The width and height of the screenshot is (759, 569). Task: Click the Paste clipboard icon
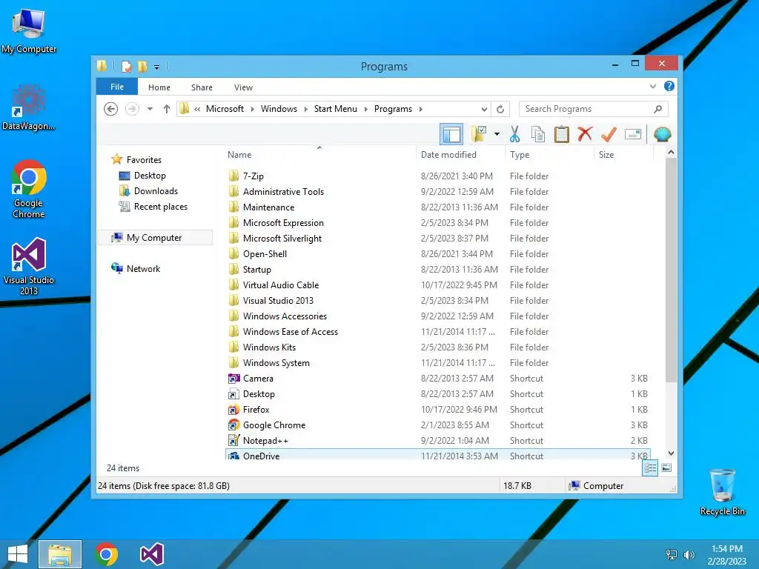point(562,134)
